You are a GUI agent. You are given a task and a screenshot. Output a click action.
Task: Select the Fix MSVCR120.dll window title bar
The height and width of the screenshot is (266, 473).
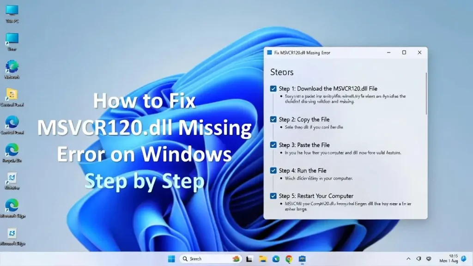click(323, 52)
